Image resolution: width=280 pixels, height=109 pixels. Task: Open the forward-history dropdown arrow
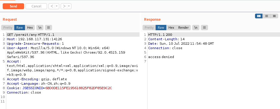click(x=69, y=6)
